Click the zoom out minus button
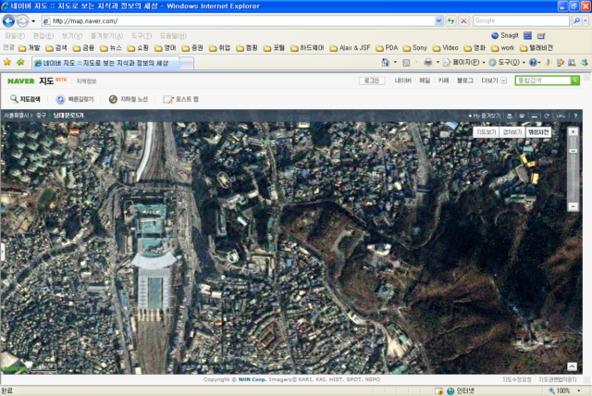Screen dimensions: 592x396 pos(573,206)
